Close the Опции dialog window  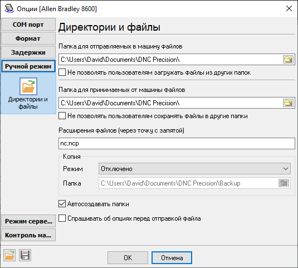tap(289, 8)
